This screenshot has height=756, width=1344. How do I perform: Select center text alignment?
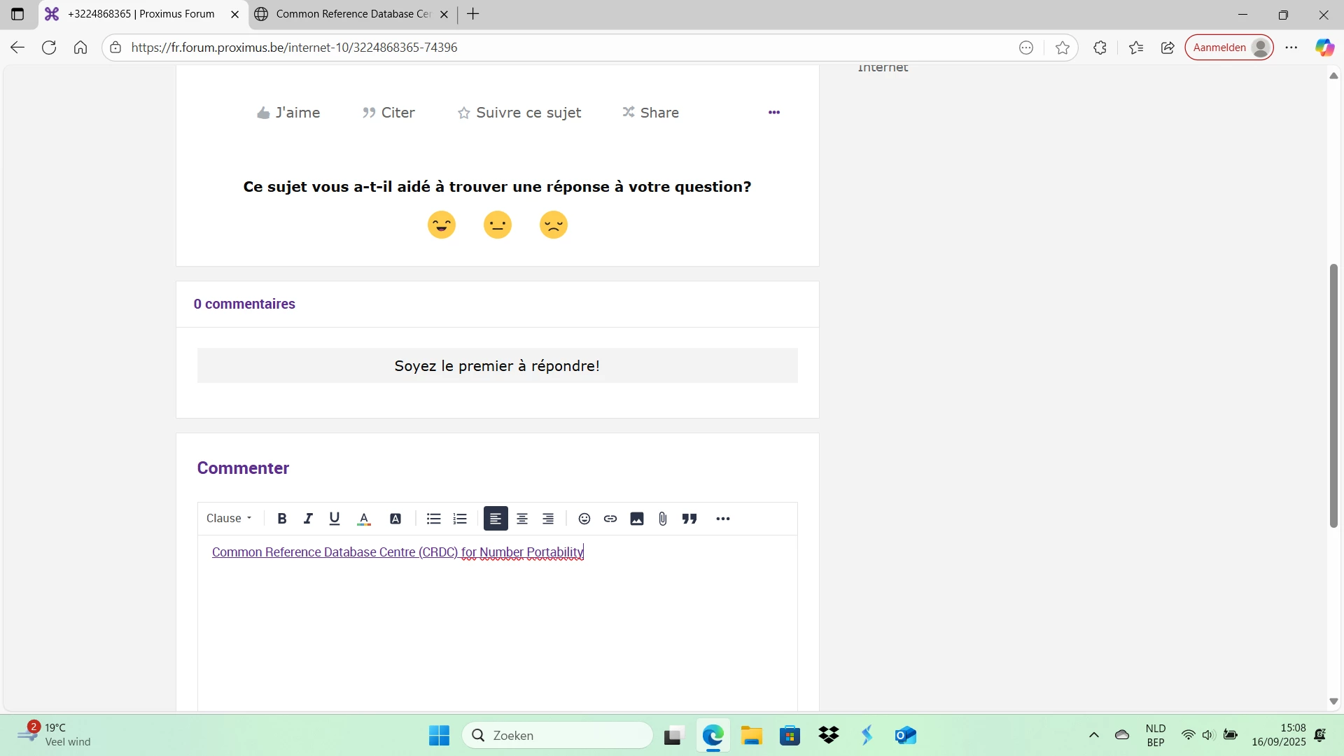pos(522,519)
